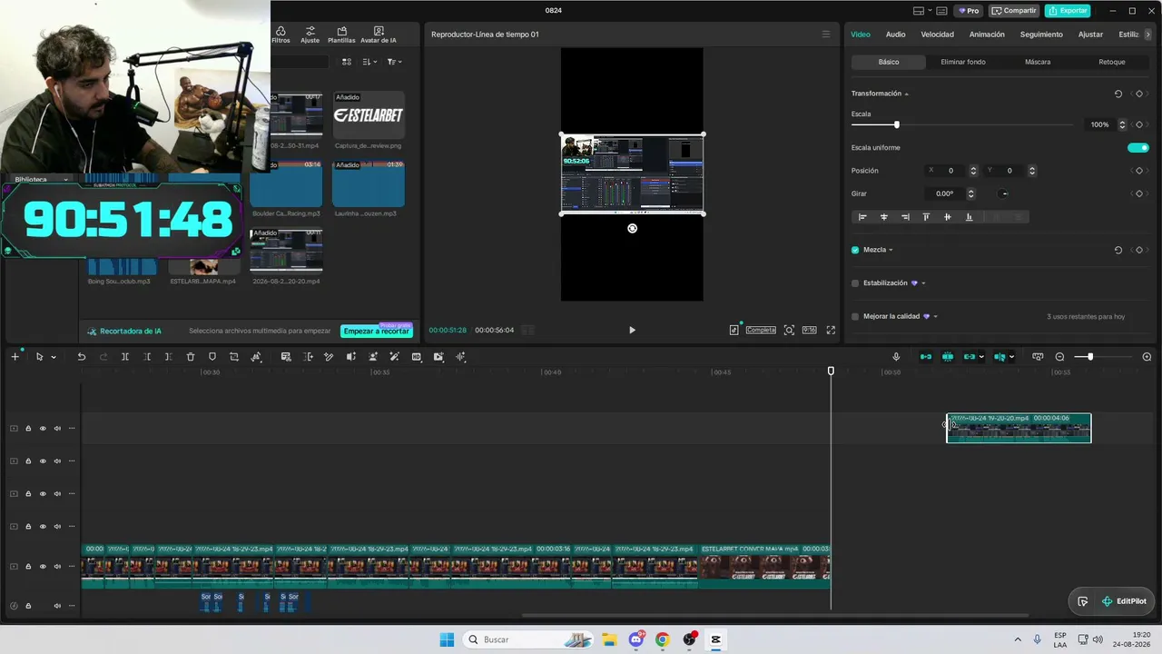Select the ESTELARBET media thumbnail
Screen dimensions: 1162x654
[369, 115]
